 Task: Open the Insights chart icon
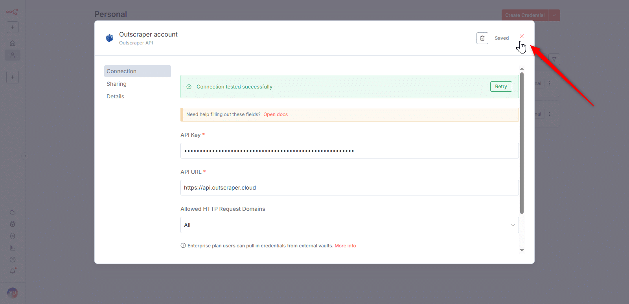pos(13,248)
